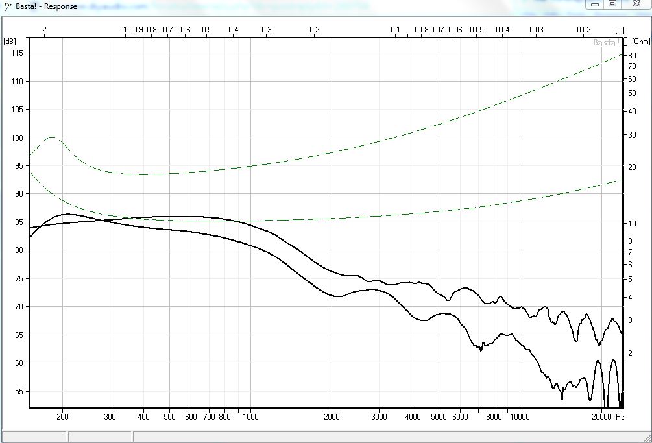Click the Basta! app icon in title bar

click(x=7, y=6)
